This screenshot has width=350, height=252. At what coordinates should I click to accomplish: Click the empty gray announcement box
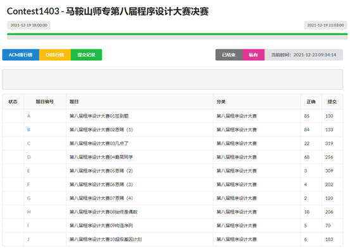[173, 80]
